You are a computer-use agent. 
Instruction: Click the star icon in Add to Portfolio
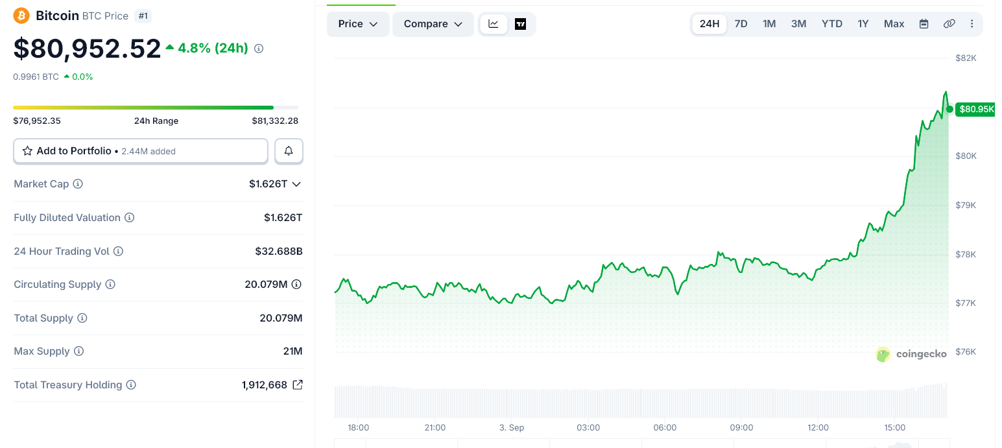(x=27, y=151)
